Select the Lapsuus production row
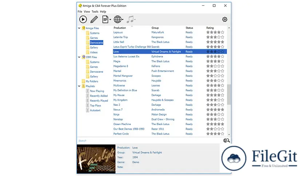Image resolution: width=304 pixels, height=176 pixels. tap(170, 32)
